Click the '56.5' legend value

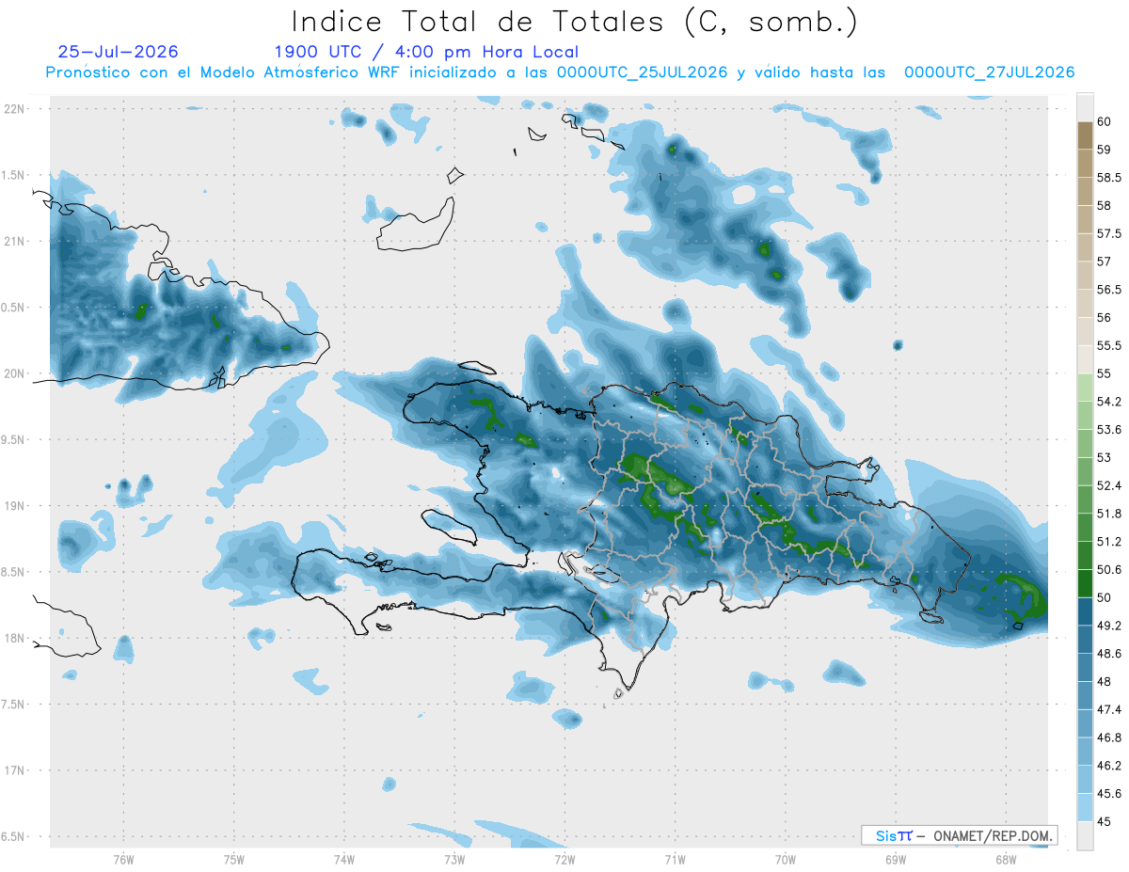click(x=1108, y=290)
